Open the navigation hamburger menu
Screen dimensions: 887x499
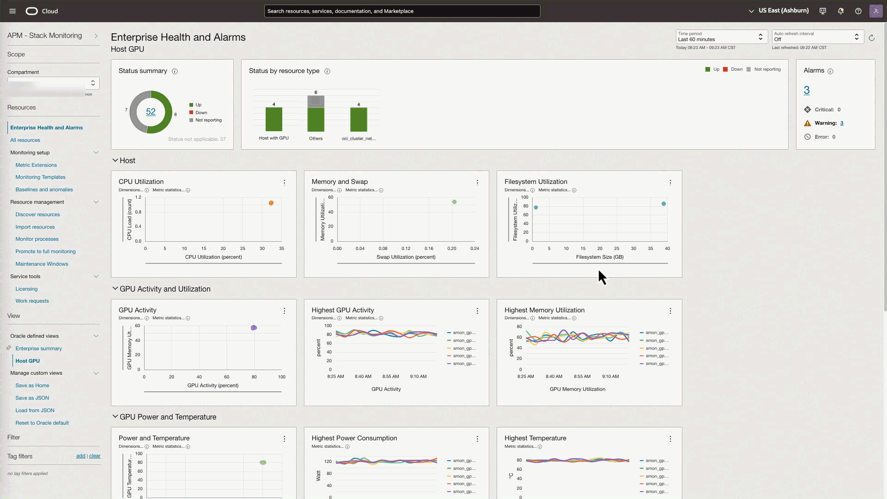(12, 11)
